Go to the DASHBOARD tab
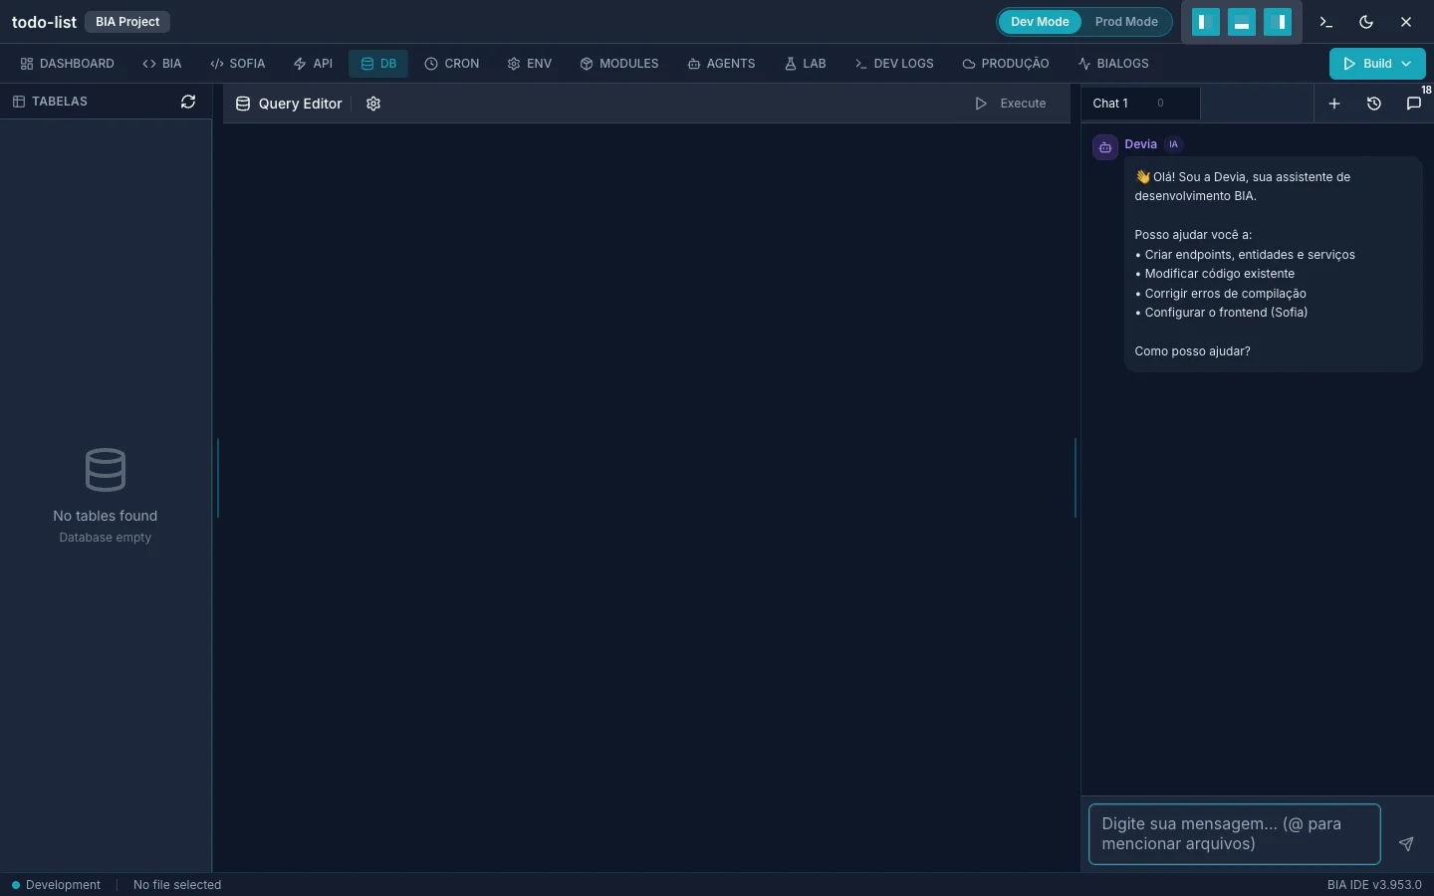Image resolution: width=1434 pixels, height=896 pixels. [x=67, y=64]
